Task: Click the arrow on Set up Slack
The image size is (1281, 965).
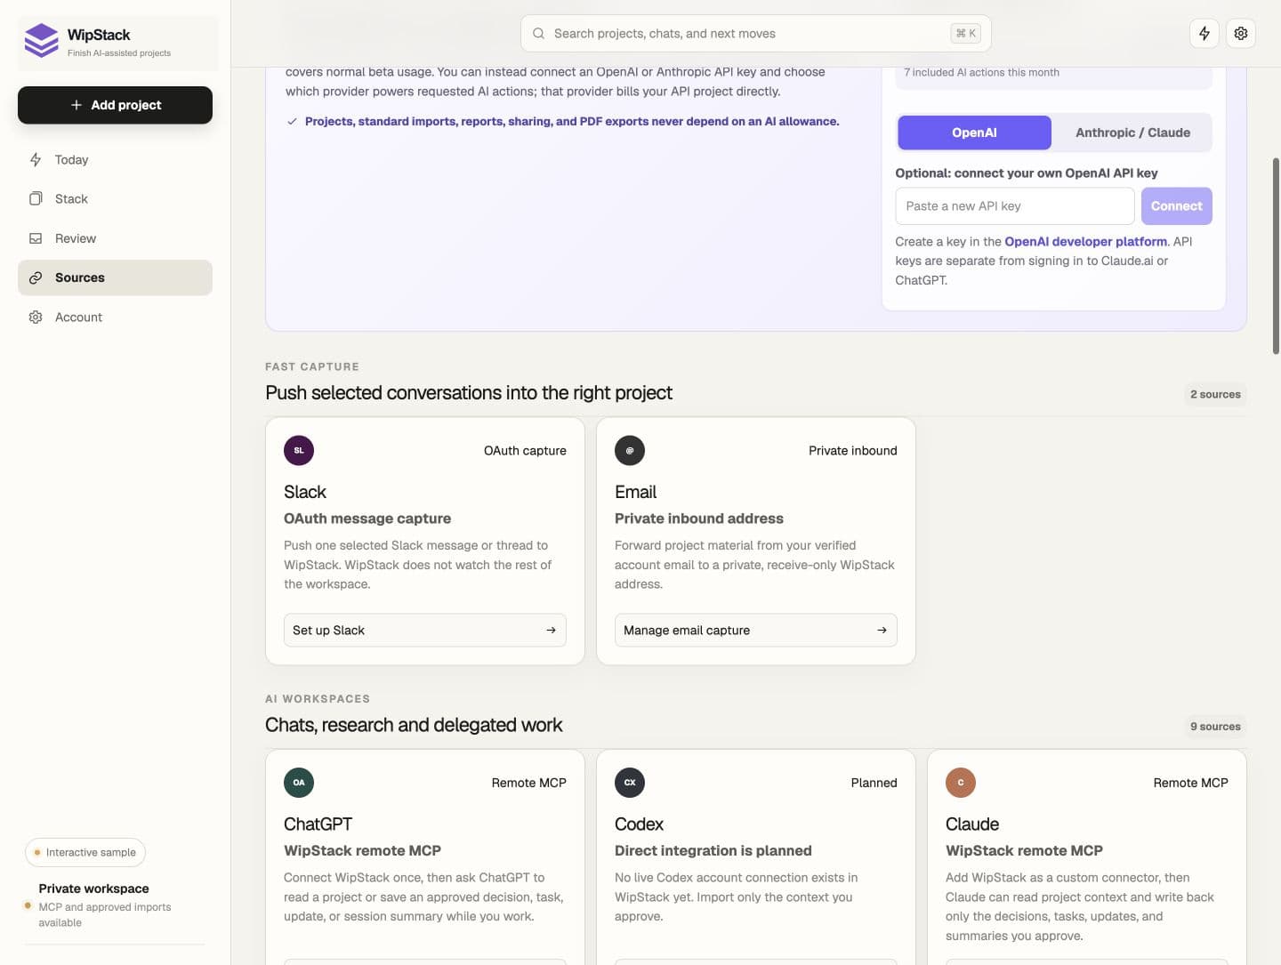Action: coord(551,630)
